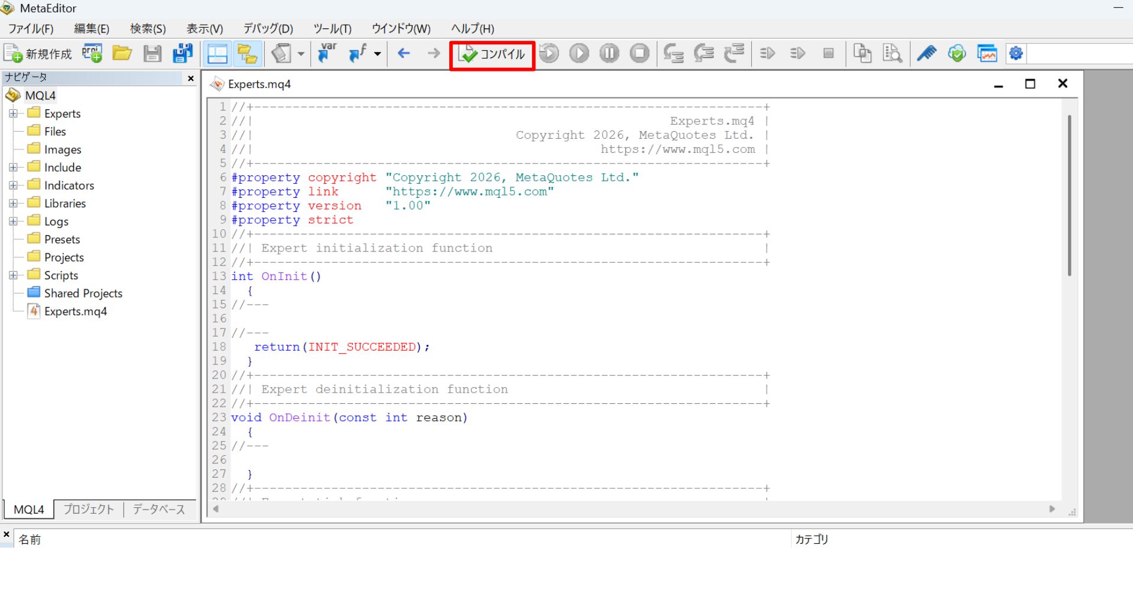The width and height of the screenshot is (1133, 607).
Task: Click the navigate back arrow icon
Action: (x=404, y=54)
